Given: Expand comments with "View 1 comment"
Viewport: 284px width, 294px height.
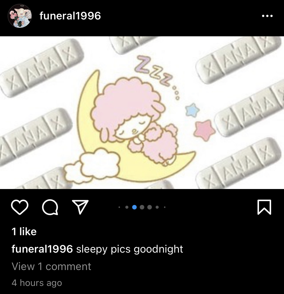Looking at the screenshot, I should (51, 266).
